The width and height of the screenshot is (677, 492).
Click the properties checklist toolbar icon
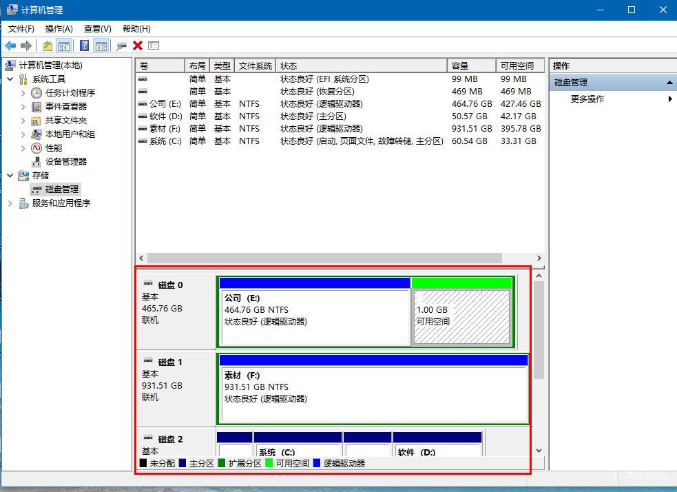click(x=154, y=45)
